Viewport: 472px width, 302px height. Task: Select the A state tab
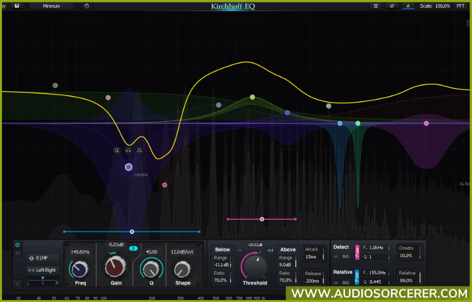(x=408, y=6)
